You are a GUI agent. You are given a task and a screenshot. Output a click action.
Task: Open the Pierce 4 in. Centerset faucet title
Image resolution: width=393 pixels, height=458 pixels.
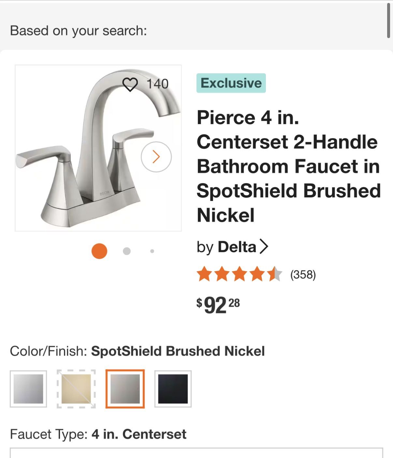click(288, 166)
